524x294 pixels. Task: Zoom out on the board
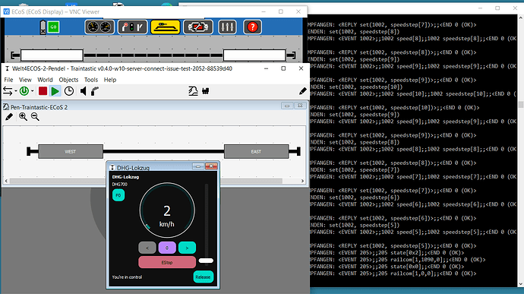35,117
